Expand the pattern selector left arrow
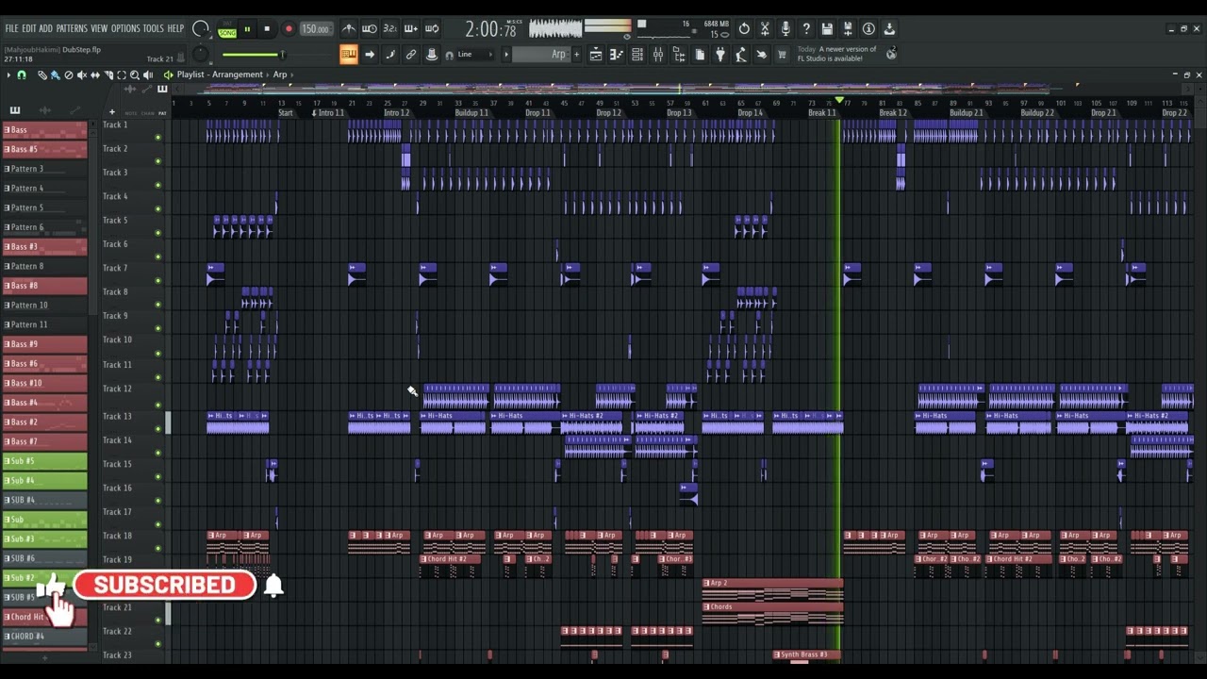 point(506,55)
